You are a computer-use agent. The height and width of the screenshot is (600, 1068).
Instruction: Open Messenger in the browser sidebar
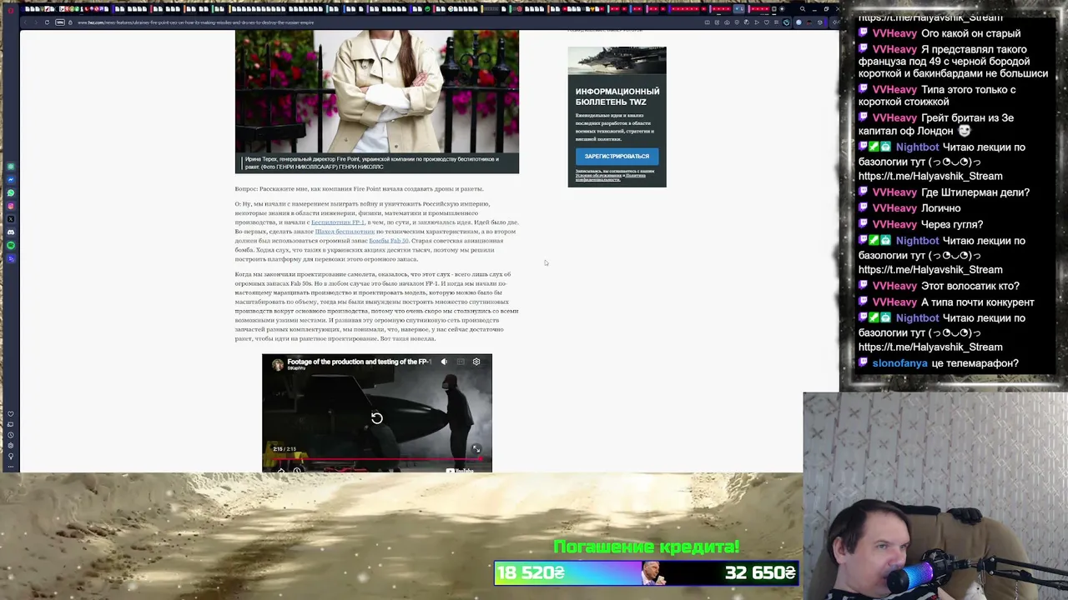point(11,180)
